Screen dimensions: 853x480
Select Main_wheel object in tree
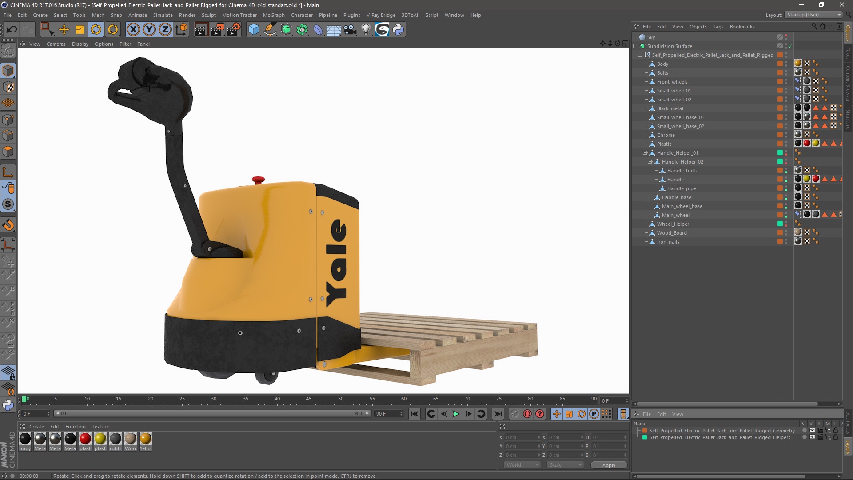click(x=676, y=215)
